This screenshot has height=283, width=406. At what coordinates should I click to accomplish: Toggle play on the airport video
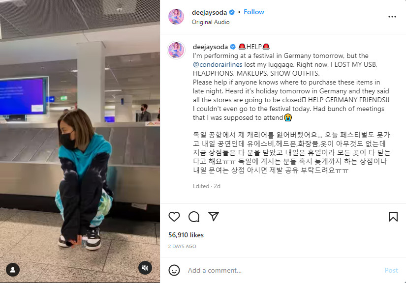point(80,141)
